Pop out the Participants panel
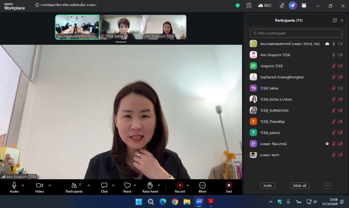Viewport: 349px width, 208px height. [335, 20]
